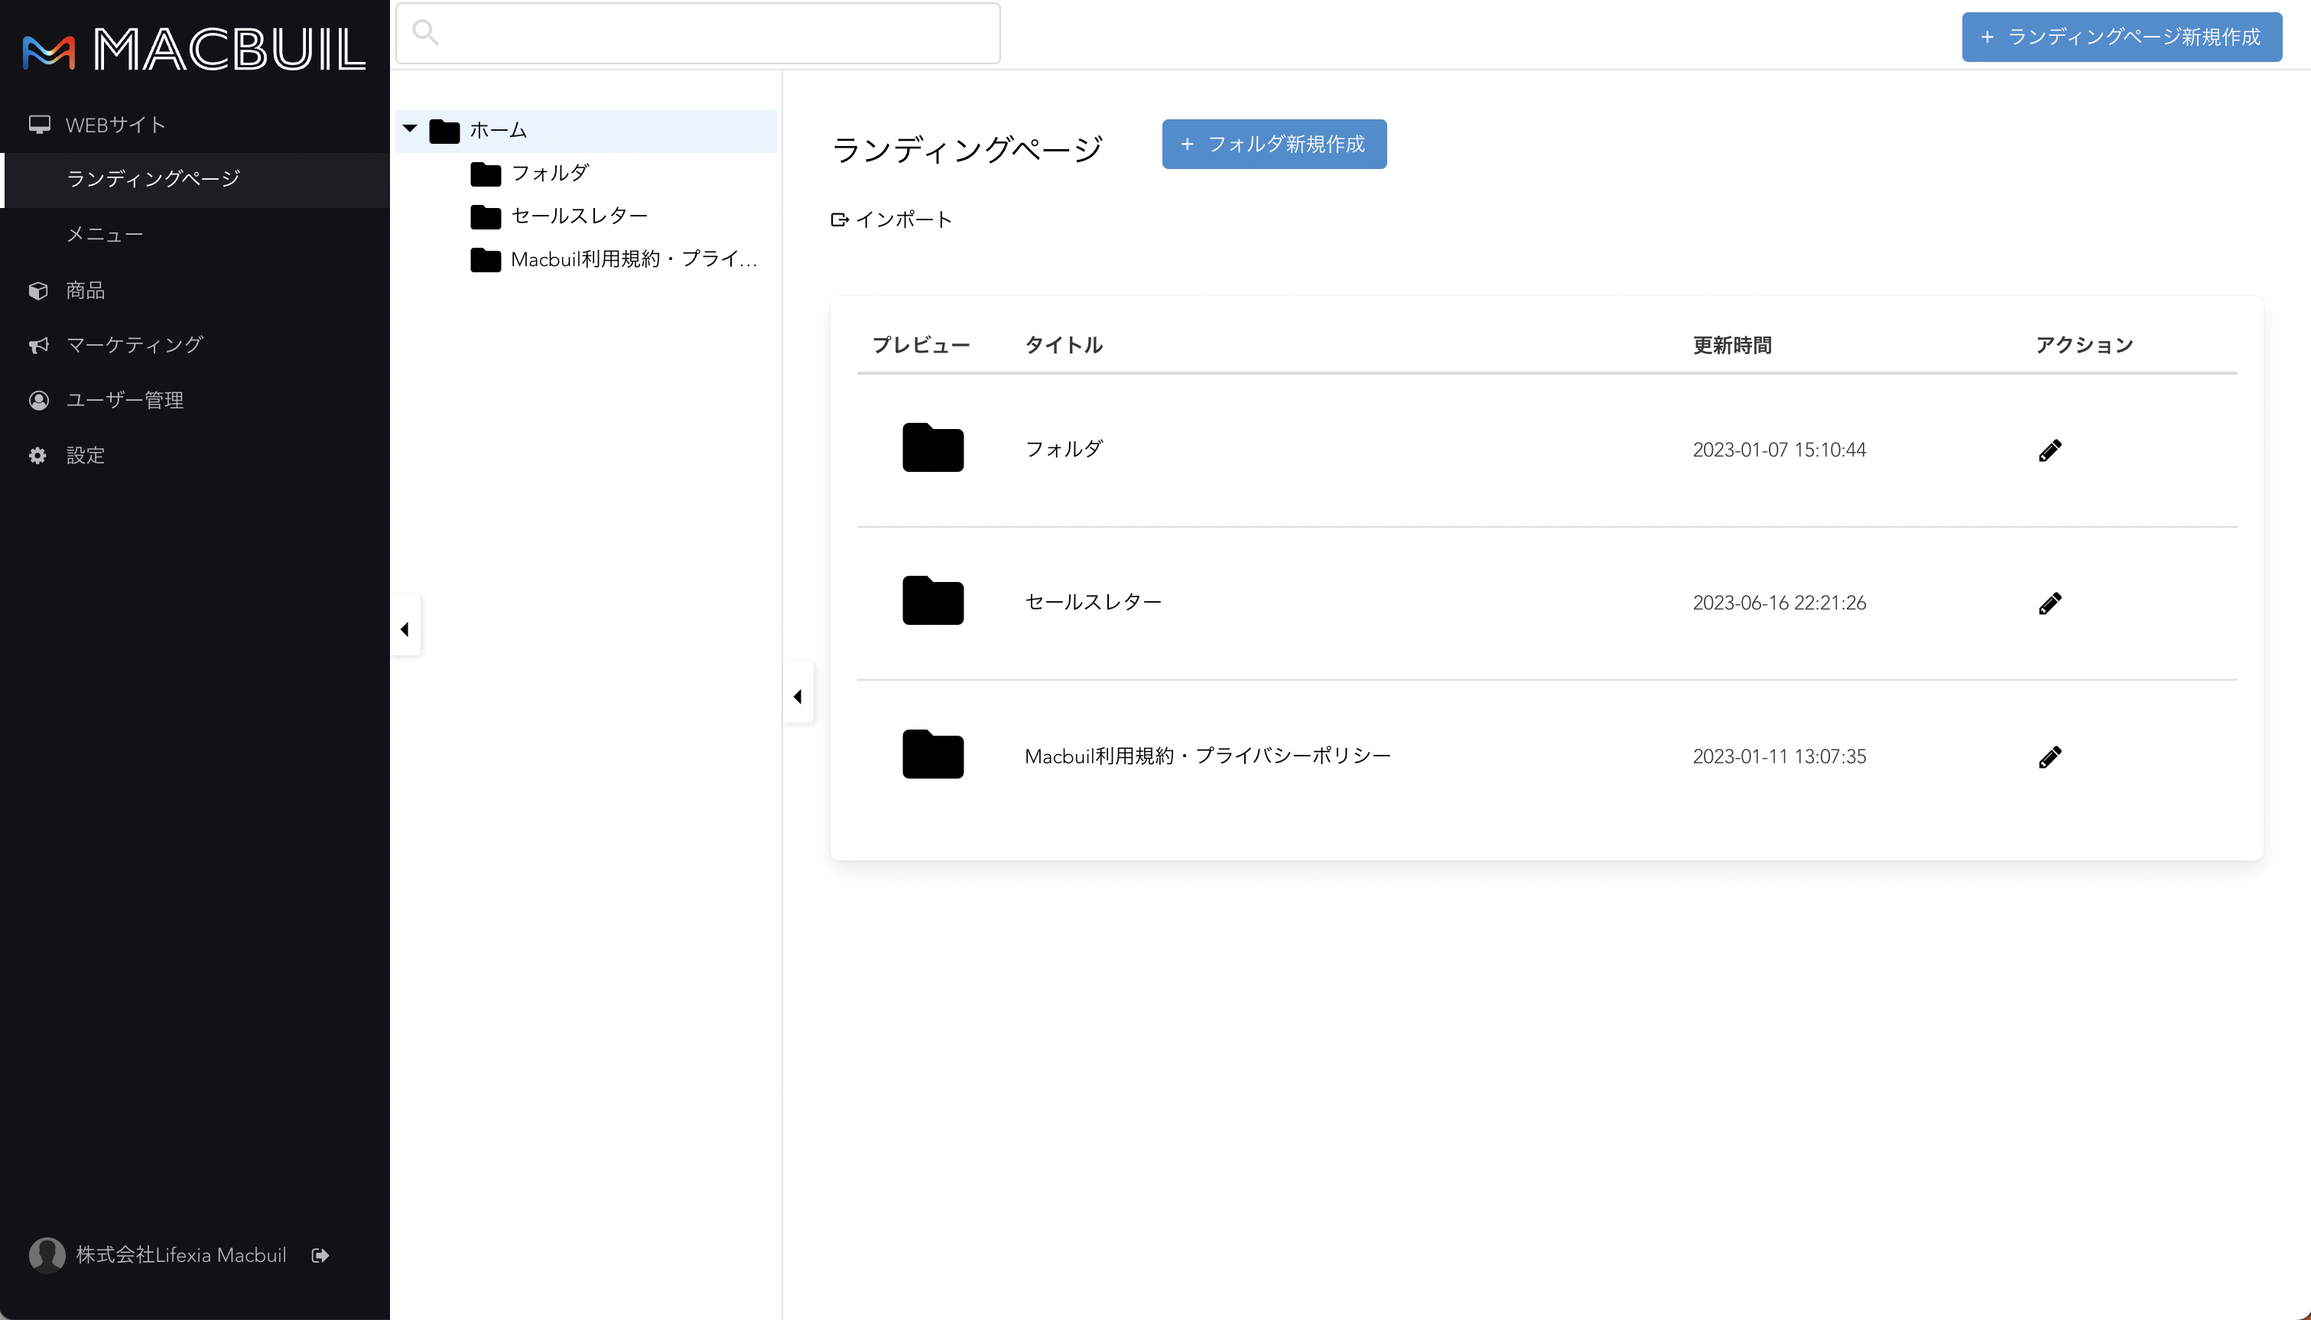The image size is (2311, 1320).
Task: Click the logout icon beside 株式会社Lifexia Macbuil
Action: tap(320, 1255)
